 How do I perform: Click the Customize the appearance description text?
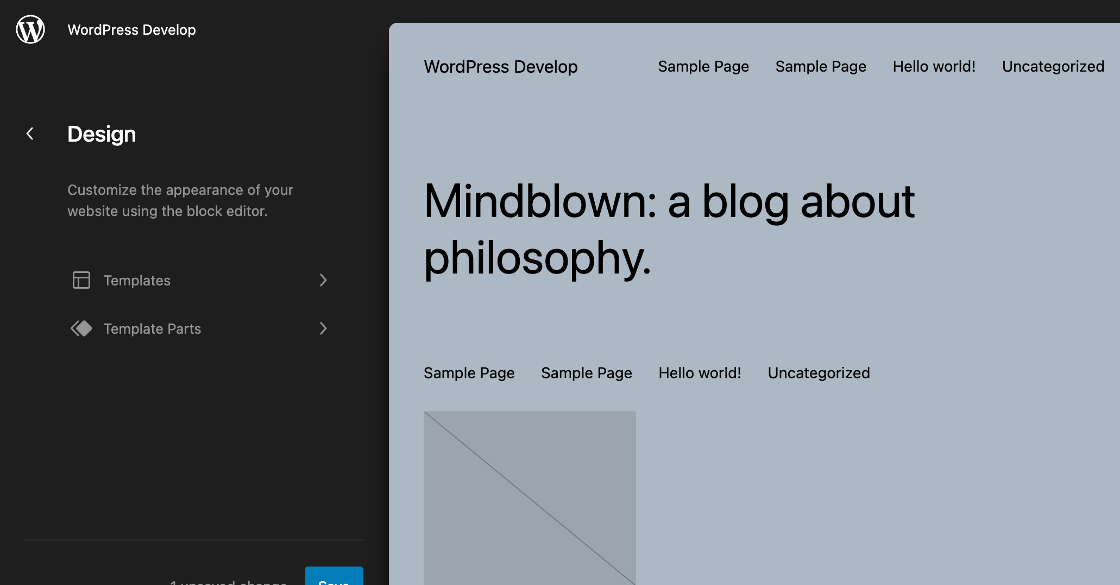pos(180,200)
